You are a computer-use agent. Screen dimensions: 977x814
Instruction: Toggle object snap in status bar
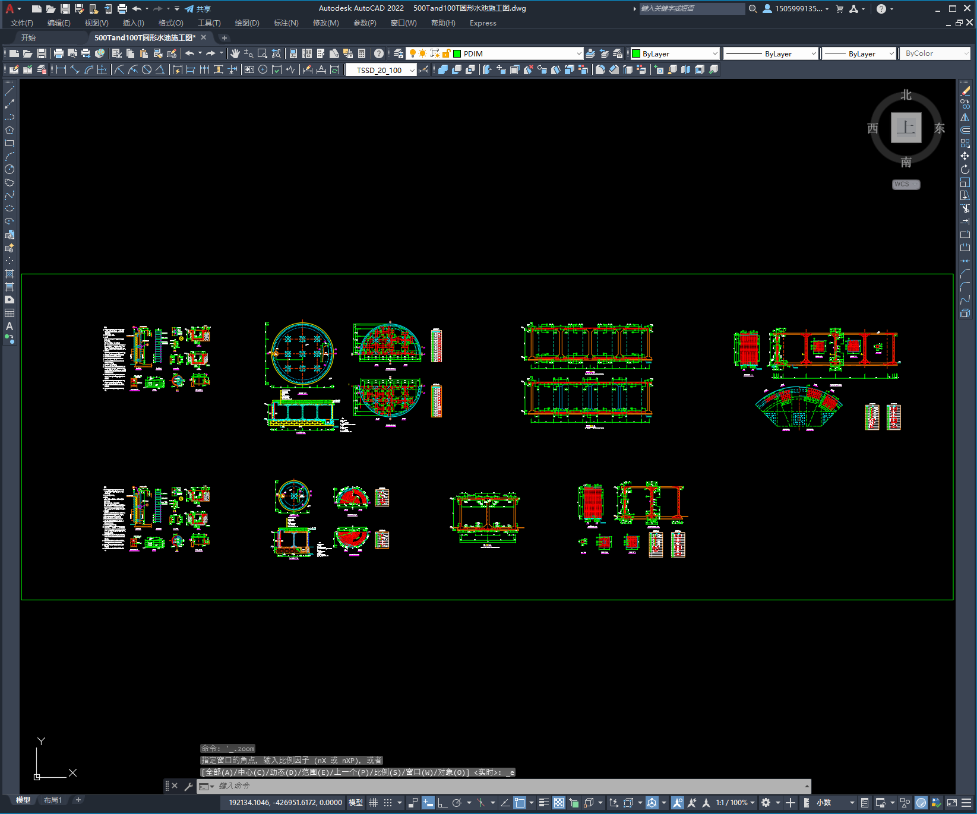pyautogui.click(x=520, y=803)
